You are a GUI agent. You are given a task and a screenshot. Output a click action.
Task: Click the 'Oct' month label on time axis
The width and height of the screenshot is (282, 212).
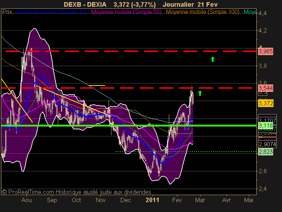(76, 200)
